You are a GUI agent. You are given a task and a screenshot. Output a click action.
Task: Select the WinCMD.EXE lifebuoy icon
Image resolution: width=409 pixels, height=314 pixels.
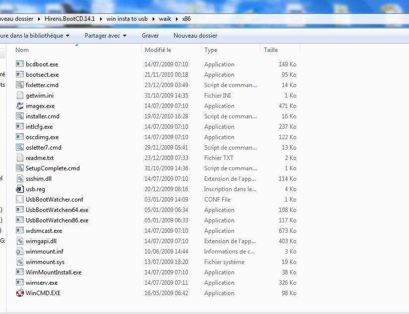[20, 293]
